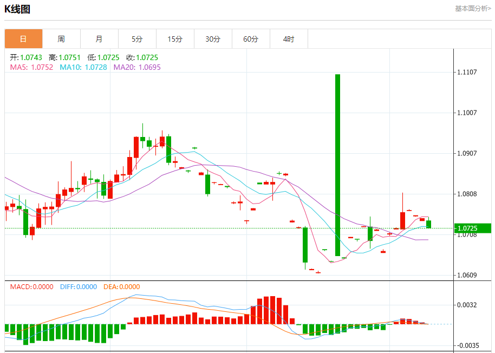495x353 pixels.
Task: Click the DEA:0.0000 indicator label
Action: pos(121,287)
